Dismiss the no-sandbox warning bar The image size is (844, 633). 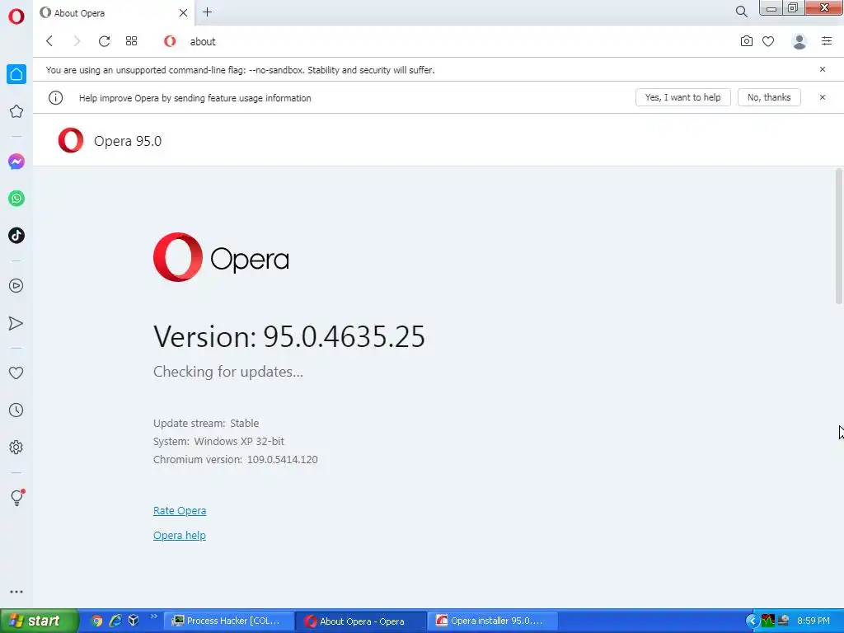822,69
